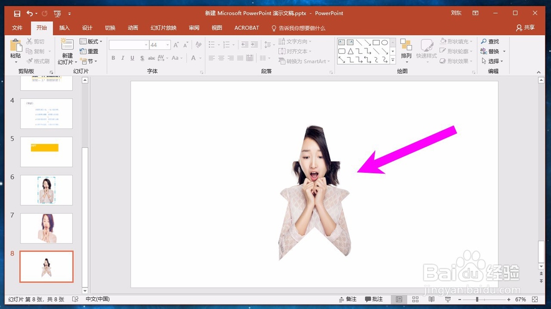The width and height of the screenshot is (551, 309).
Task: Toggle underline formatting
Action: [x=132, y=58]
